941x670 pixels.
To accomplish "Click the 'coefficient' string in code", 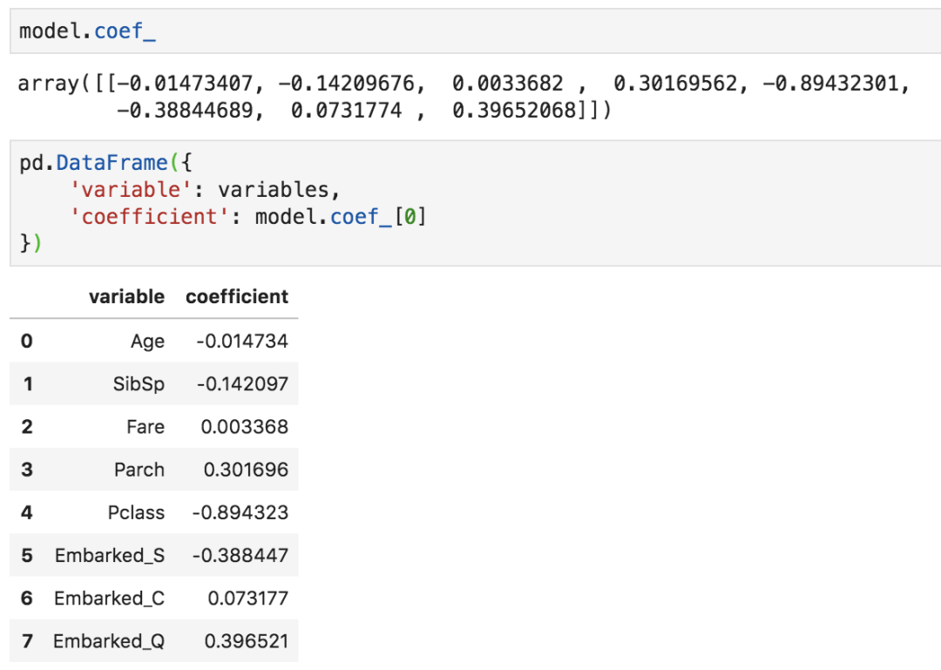I will coord(150,217).
